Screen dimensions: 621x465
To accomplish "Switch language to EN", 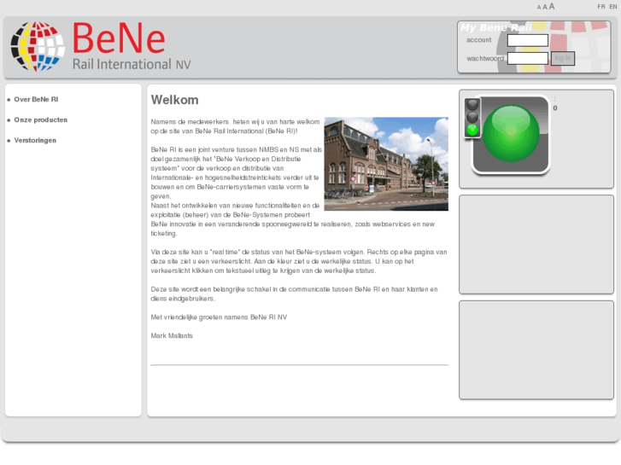I will coord(613,7).
